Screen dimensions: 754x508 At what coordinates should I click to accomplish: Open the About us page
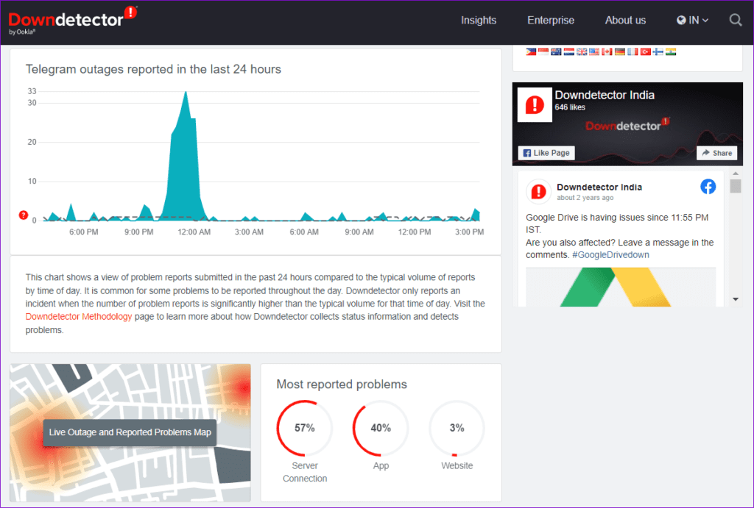(625, 20)
